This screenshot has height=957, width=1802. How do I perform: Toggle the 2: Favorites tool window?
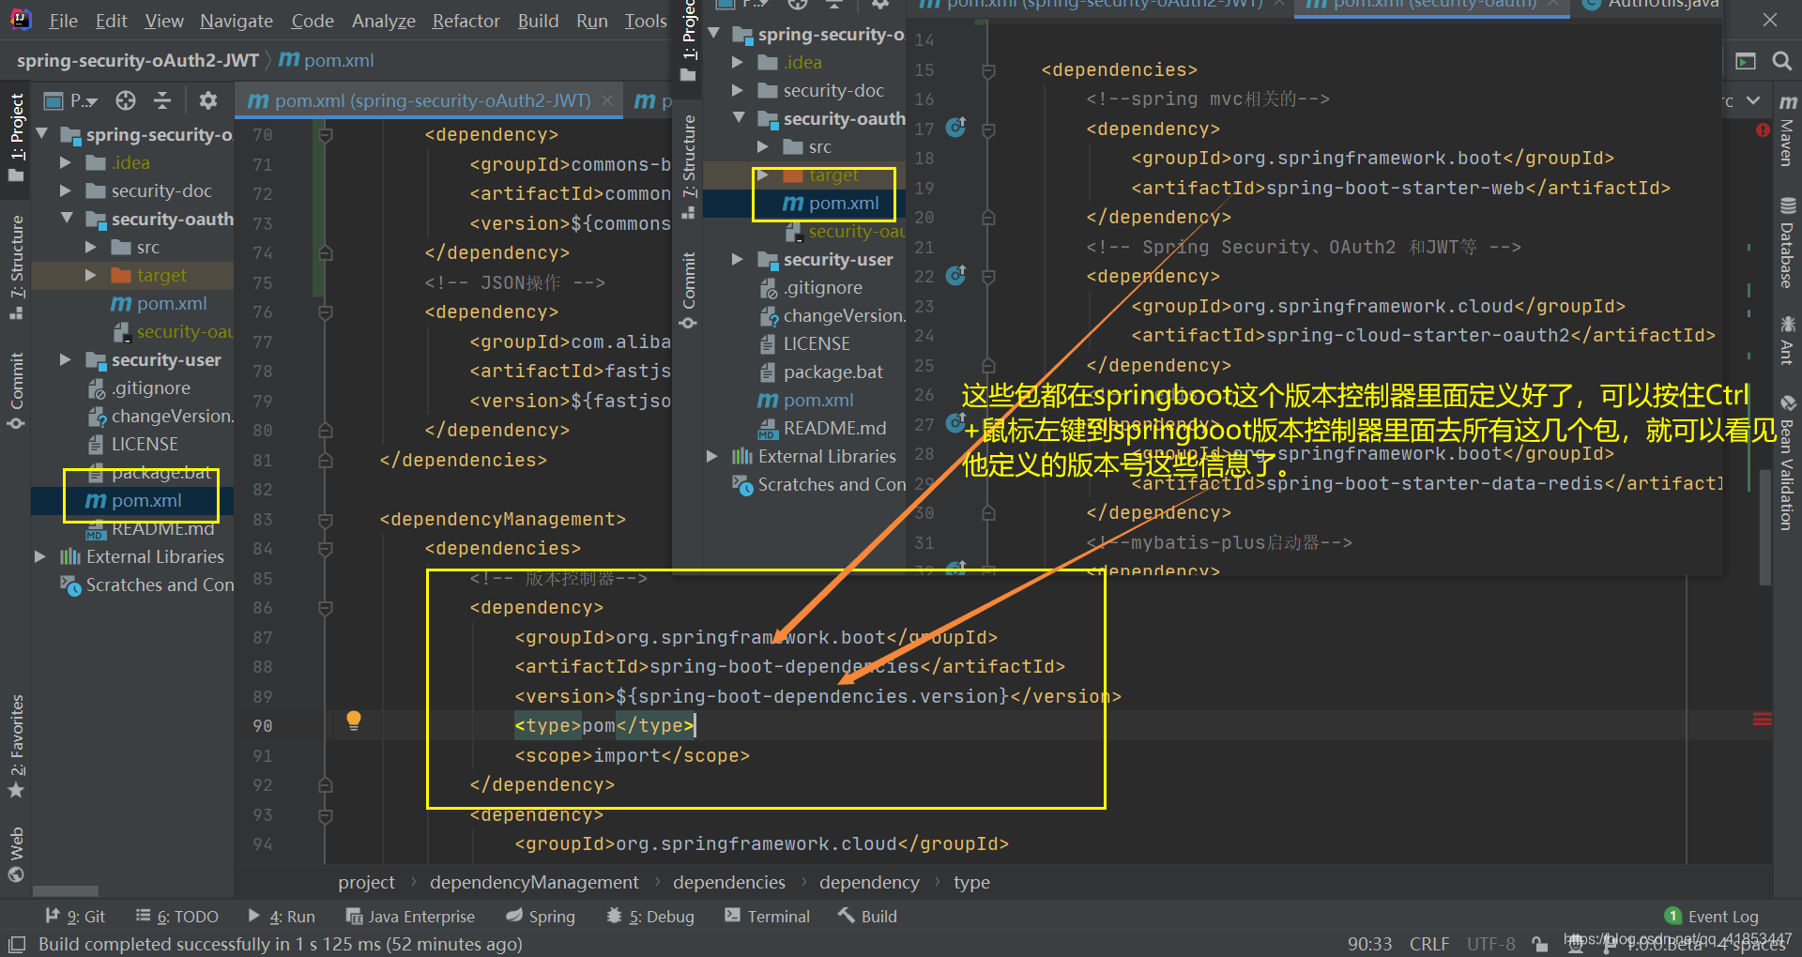coord(16,747)
